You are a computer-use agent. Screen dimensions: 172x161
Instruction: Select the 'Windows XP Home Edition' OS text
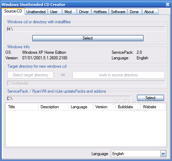point(44,52)
